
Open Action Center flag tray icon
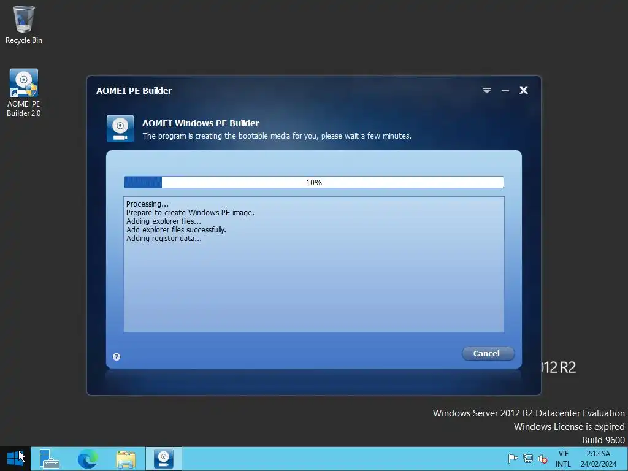click(513, 459)
